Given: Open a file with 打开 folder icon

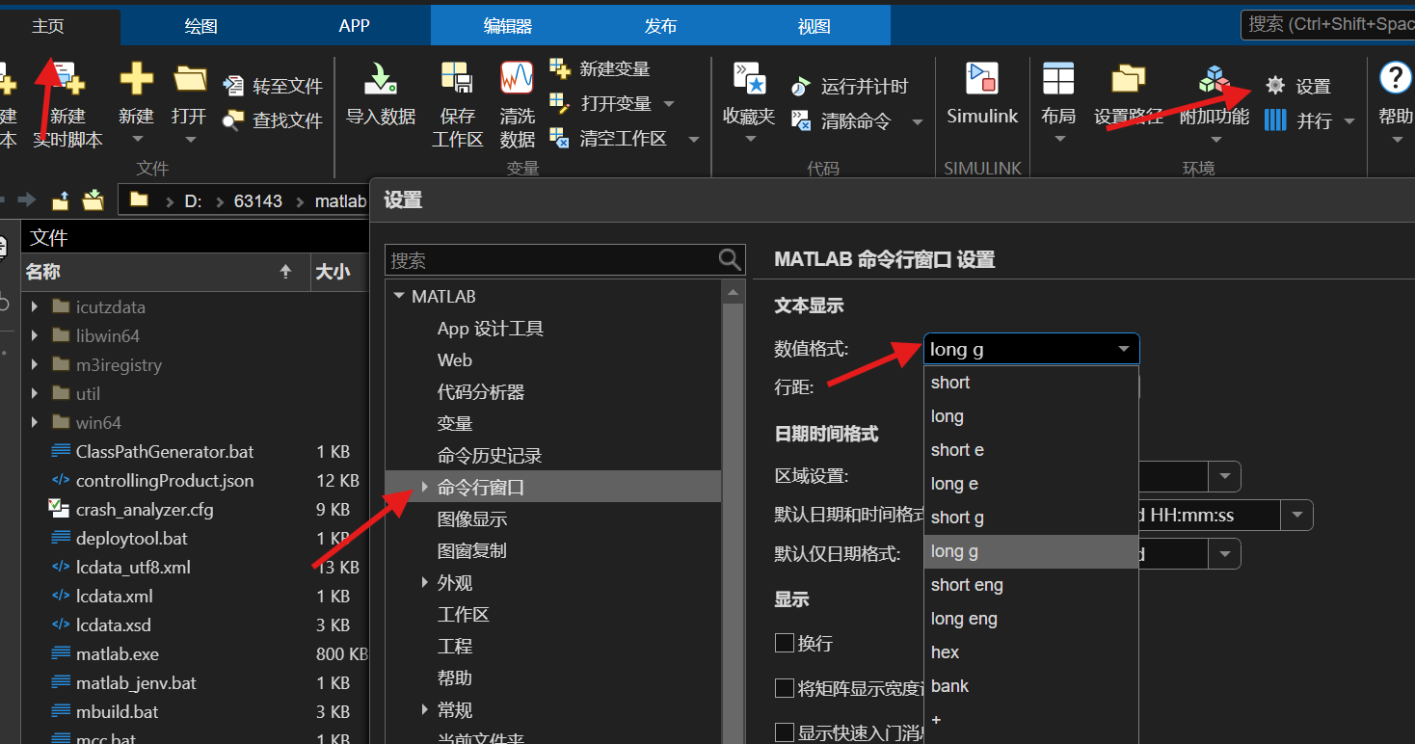Looking at the screenshot, I should 189,78.
